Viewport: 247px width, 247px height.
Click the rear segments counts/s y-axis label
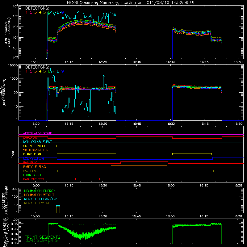point(3,93)
